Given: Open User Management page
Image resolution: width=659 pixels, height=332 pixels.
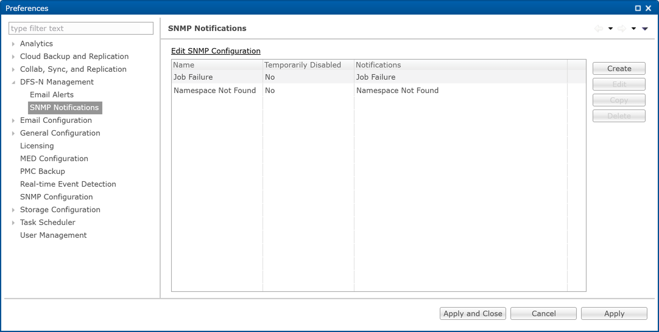Looking at the screenshot, I should point(54,235).
